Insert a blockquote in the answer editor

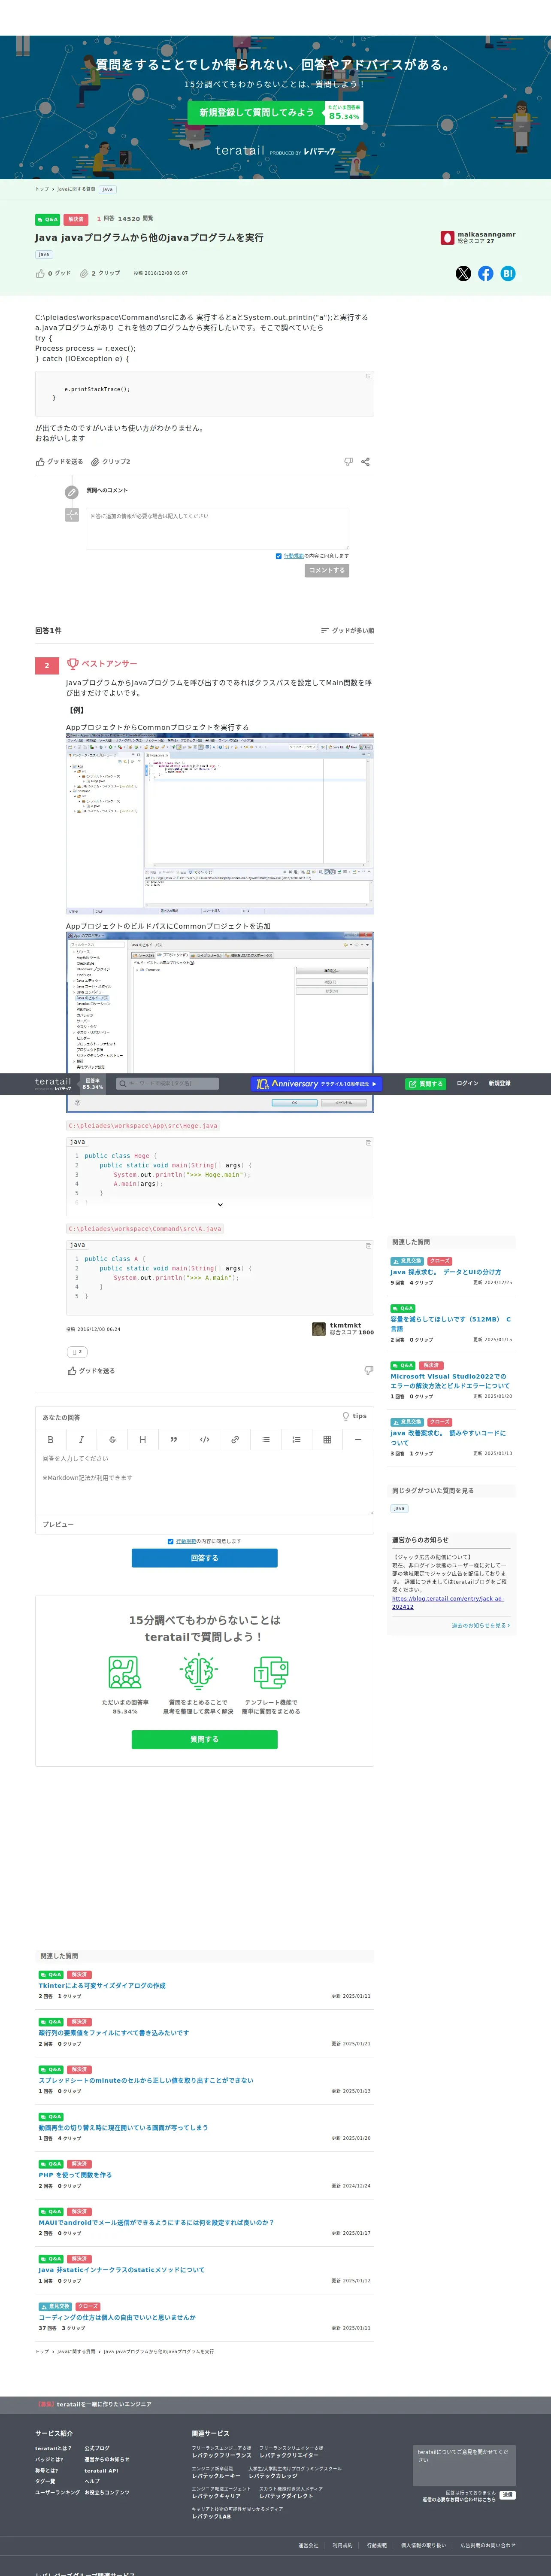(x=173, y=1439)
